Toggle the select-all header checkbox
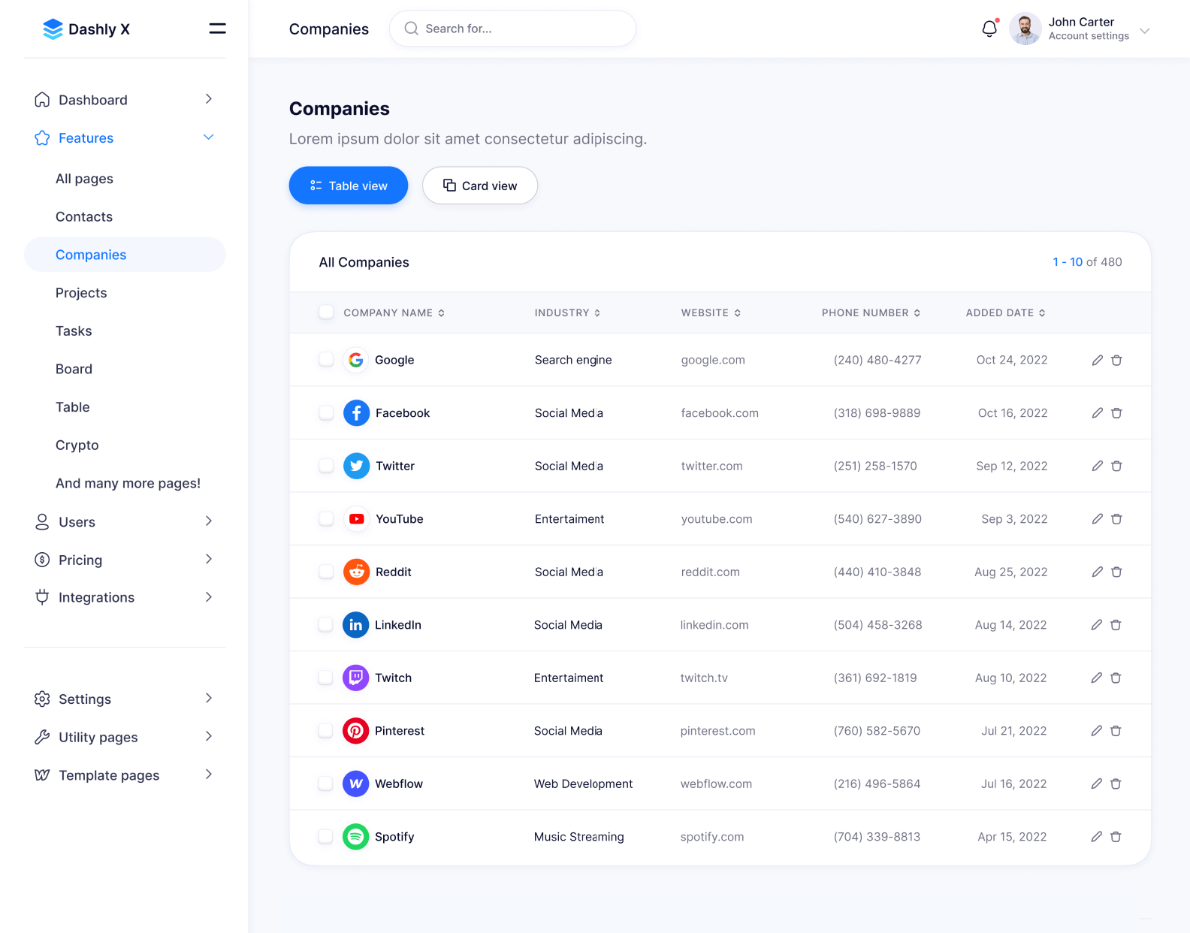This screenshot has height=933, width=1190. (326, 312)
